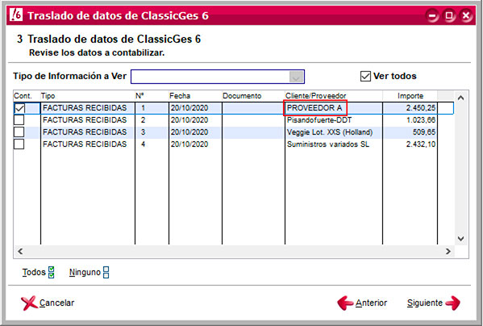Select all rows with Todos

(38, 272)
